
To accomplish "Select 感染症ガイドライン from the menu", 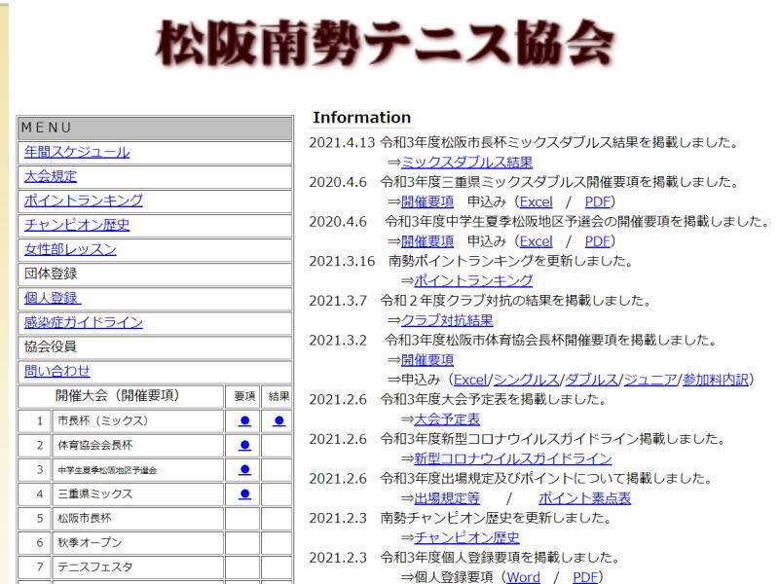I will [x=84, y=323].
